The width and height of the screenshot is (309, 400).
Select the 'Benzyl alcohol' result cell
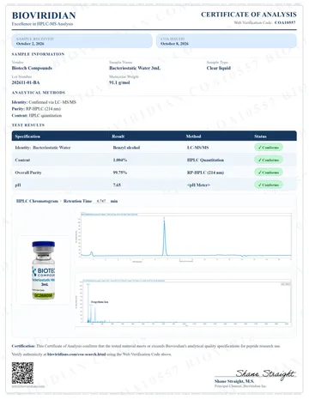point(126,148)
